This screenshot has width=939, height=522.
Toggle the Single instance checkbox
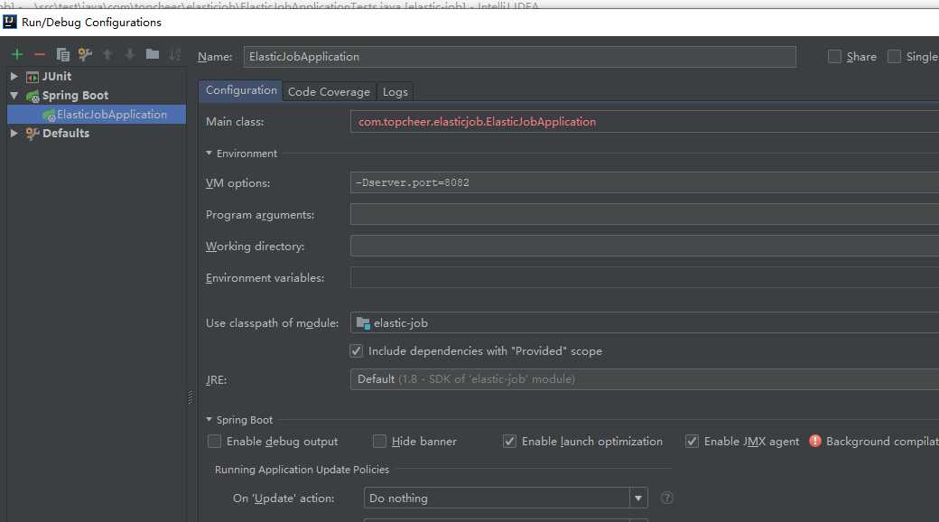pyautogui.click(x=894, y=56)
